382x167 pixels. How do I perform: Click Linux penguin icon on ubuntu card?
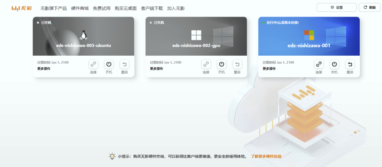pyautogui.click(x=83, y=35)
